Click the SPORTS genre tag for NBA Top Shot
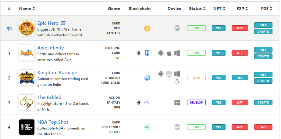The height and width of the screenshot is (139, 281). 115,132
